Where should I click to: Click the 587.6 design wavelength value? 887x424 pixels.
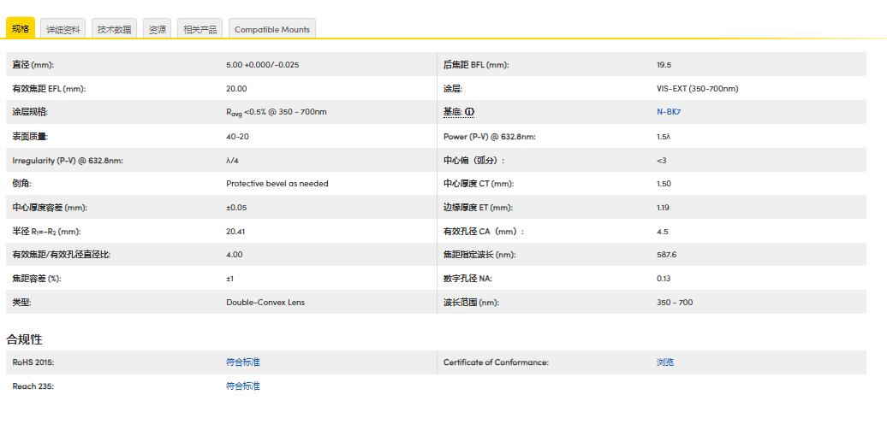tap(666, 255)
